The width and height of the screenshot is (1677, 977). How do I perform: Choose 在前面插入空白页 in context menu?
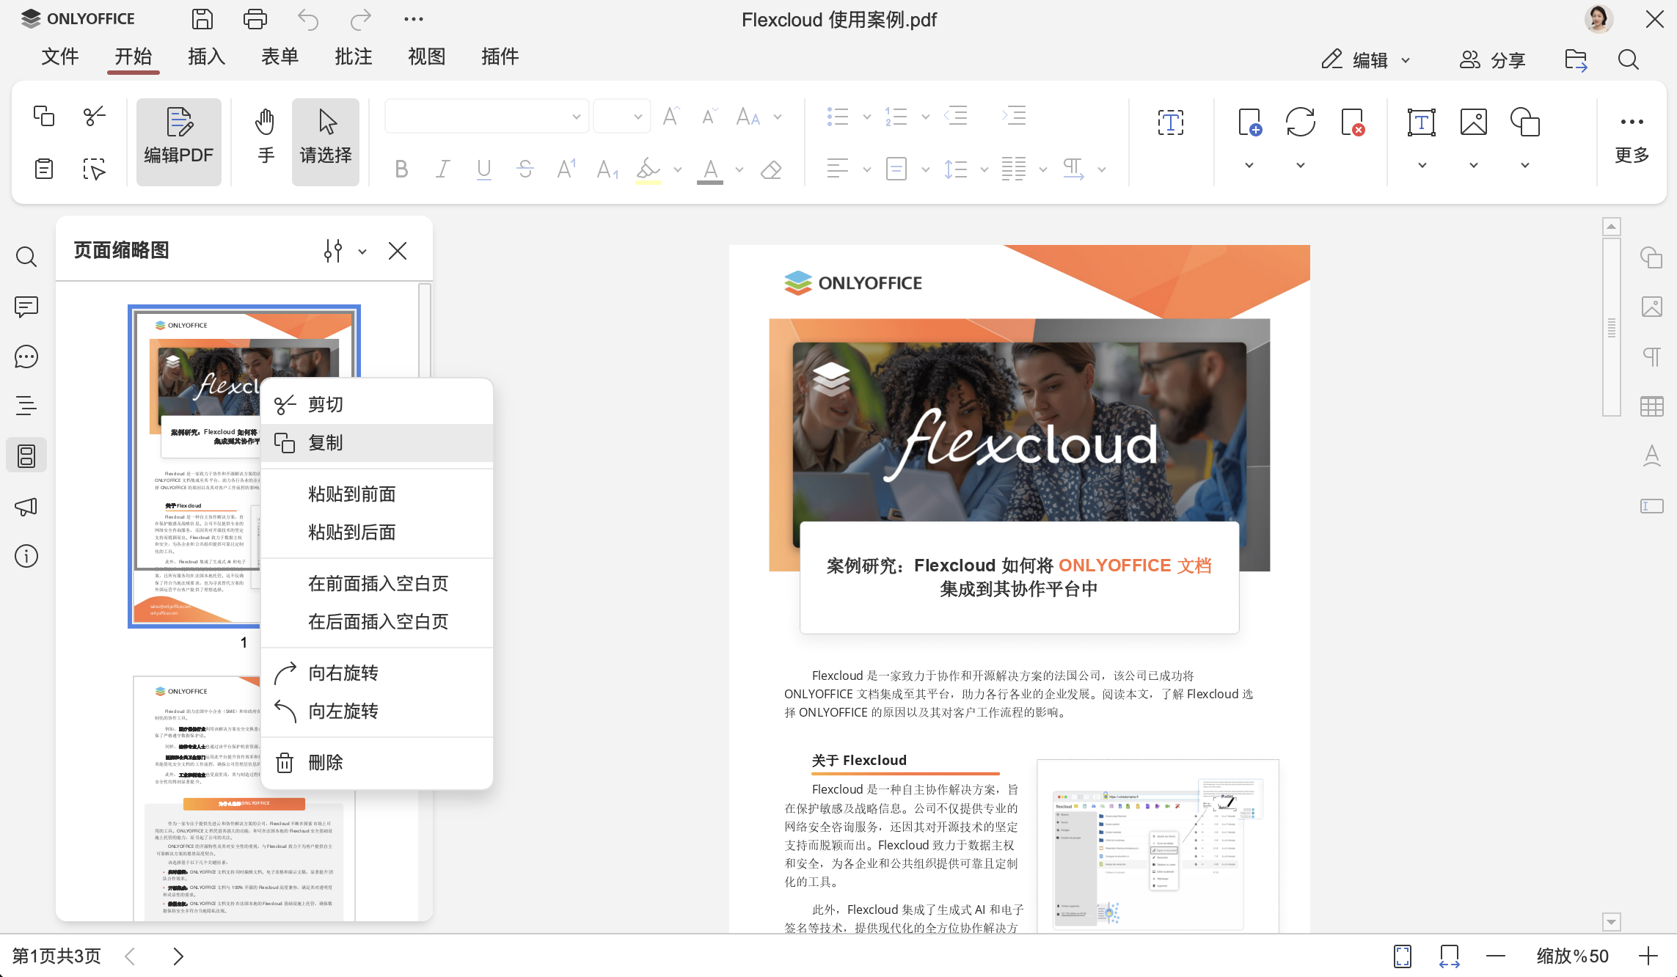(x=377, y=584)
